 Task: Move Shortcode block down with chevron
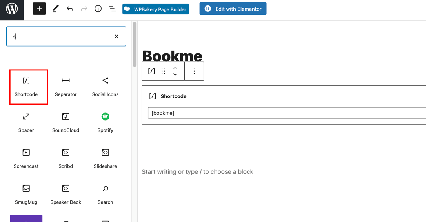(175, 74)
